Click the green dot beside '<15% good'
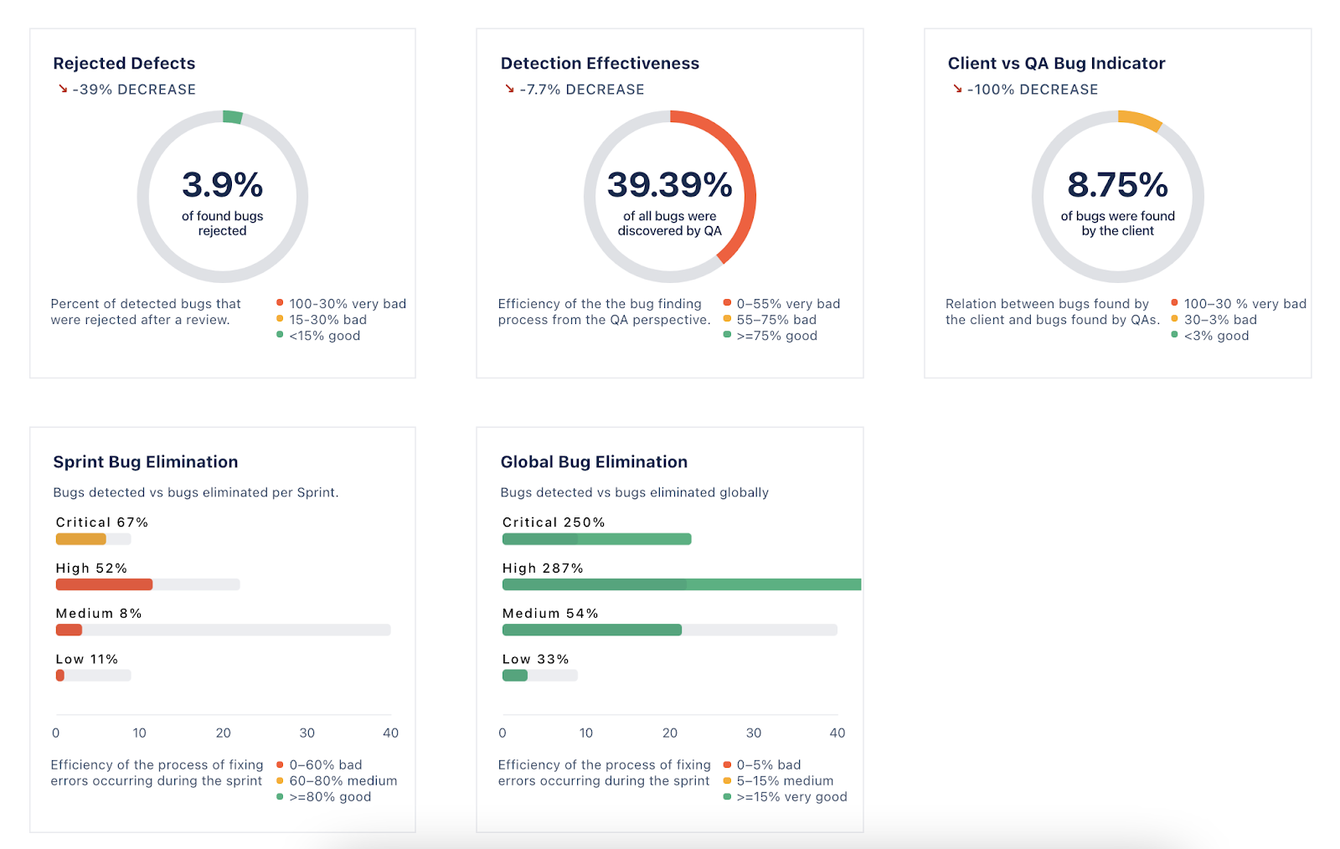The height and width of the screenshot is (849, 1340). tap(280, 335)
